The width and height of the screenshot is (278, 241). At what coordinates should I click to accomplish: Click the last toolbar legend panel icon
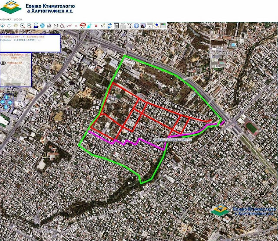(163, 26)
